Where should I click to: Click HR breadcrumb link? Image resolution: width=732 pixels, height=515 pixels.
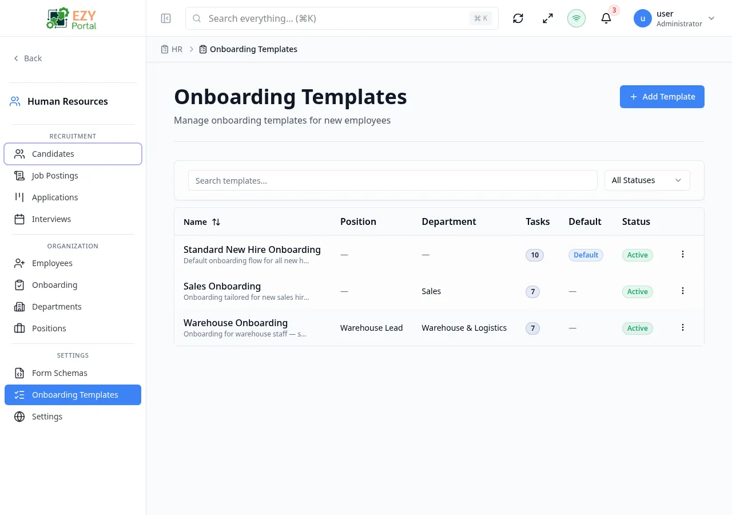tap(172, 49)
